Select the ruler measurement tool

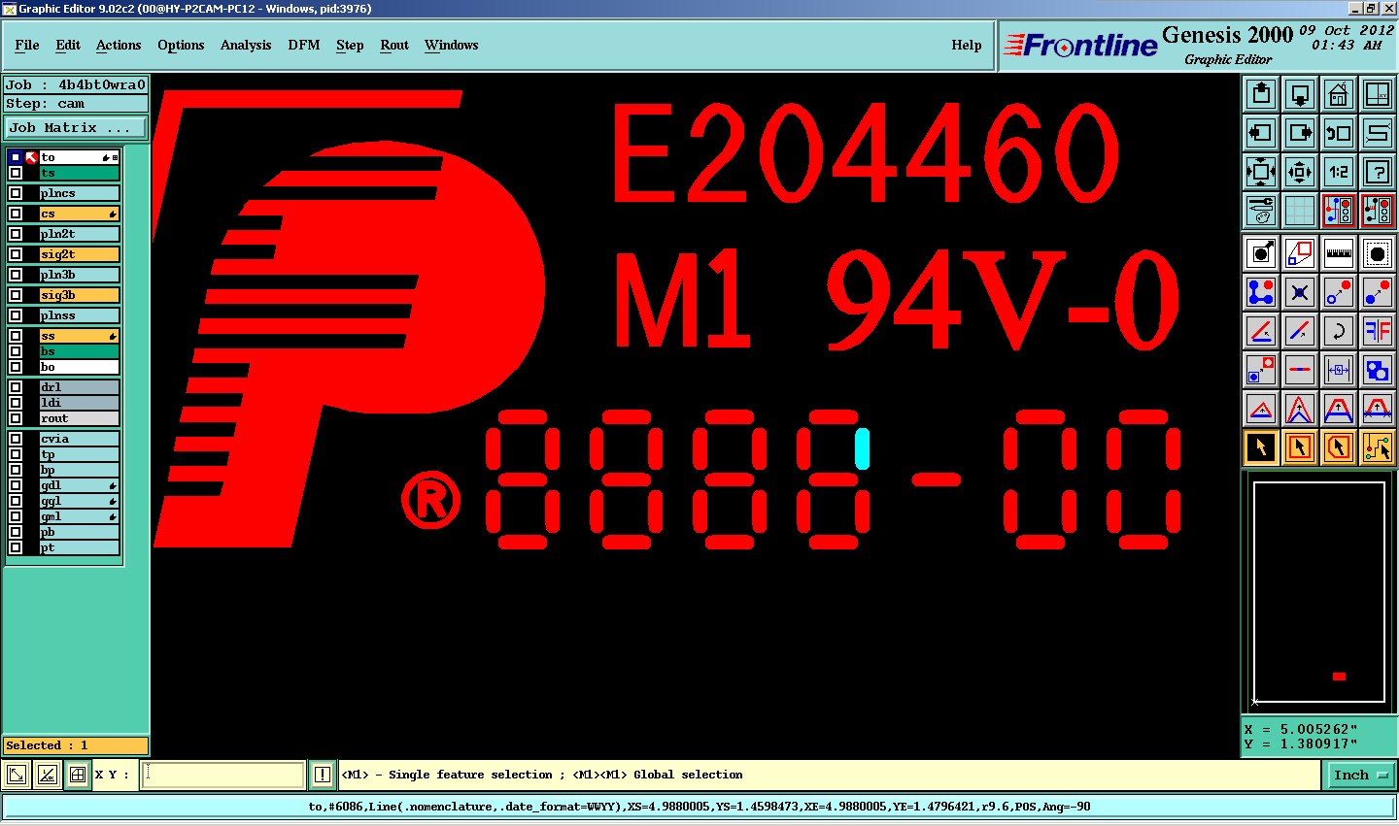click(x=1339, y=254)
